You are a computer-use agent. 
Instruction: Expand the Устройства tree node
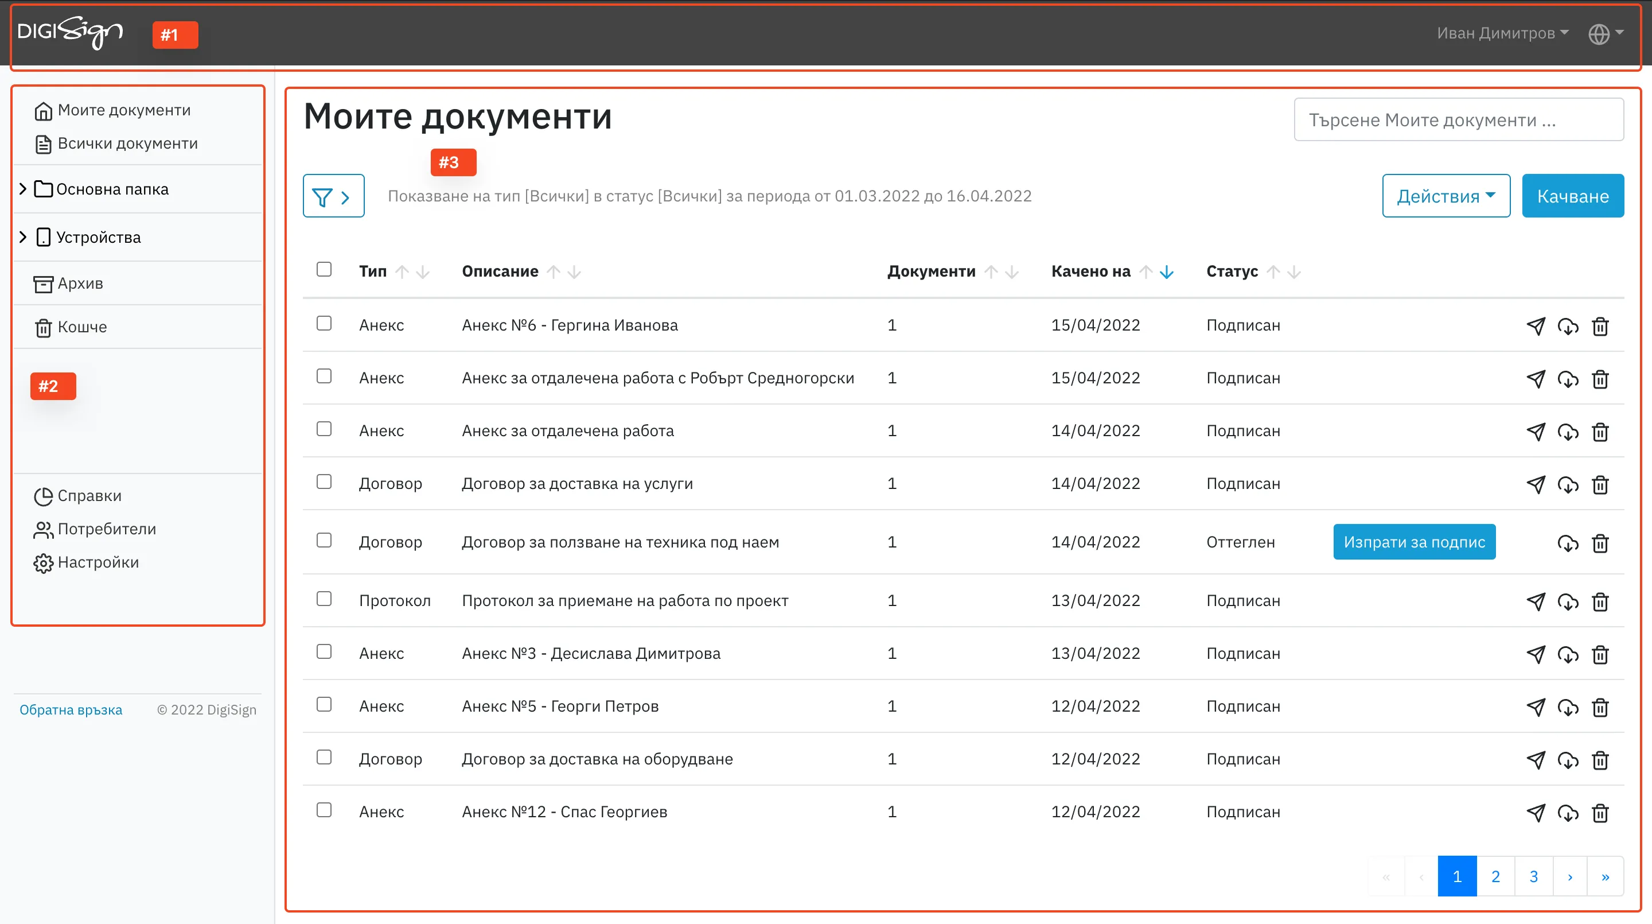22,237
